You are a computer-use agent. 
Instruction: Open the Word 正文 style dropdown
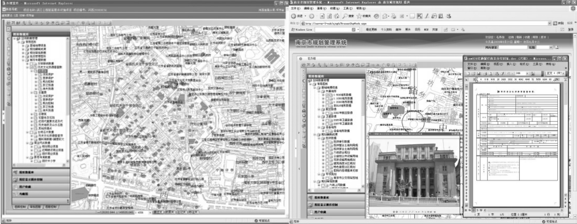tap(563, 73)
